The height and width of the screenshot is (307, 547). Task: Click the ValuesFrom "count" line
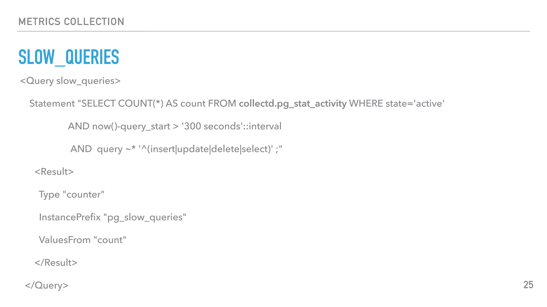82,240
